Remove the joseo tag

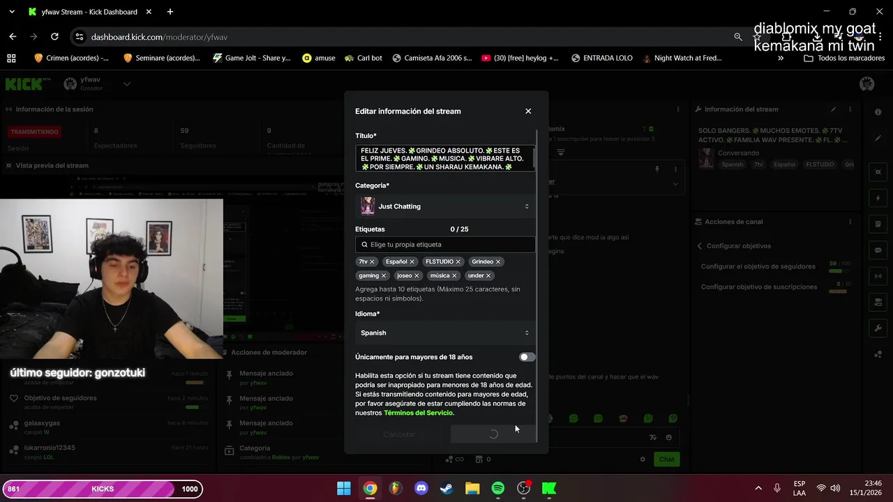point(417,275)
